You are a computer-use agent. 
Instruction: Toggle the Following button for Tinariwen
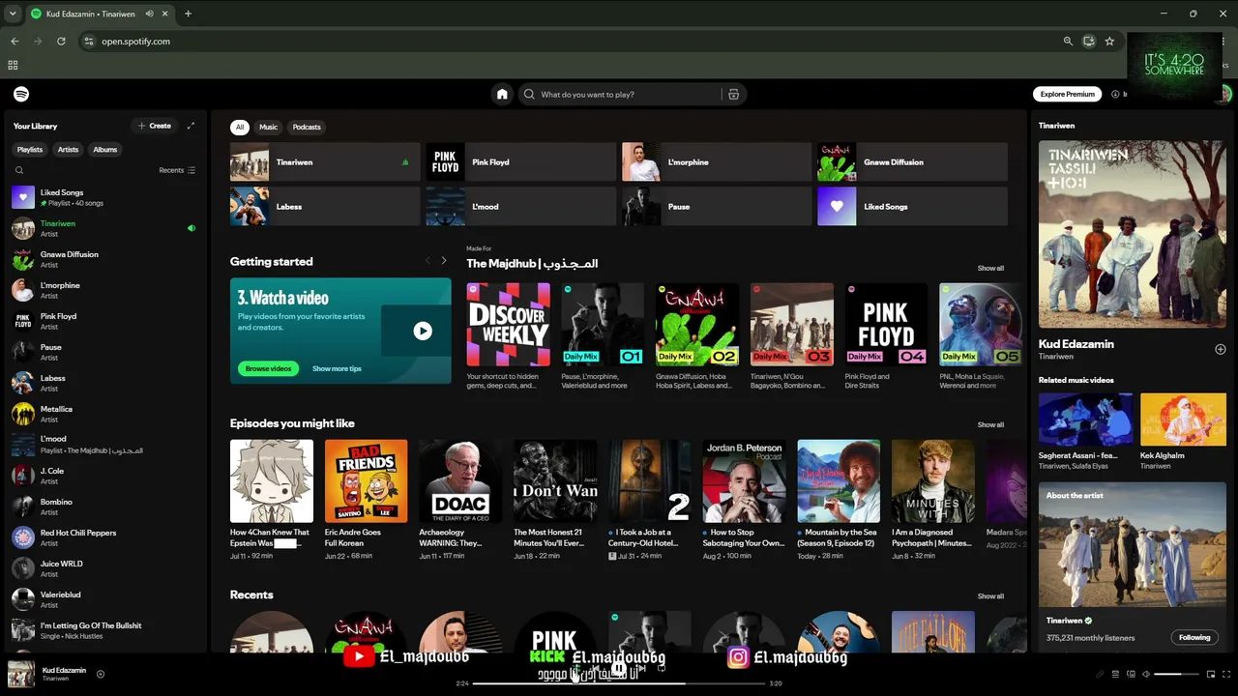(x=1194, y=637)
